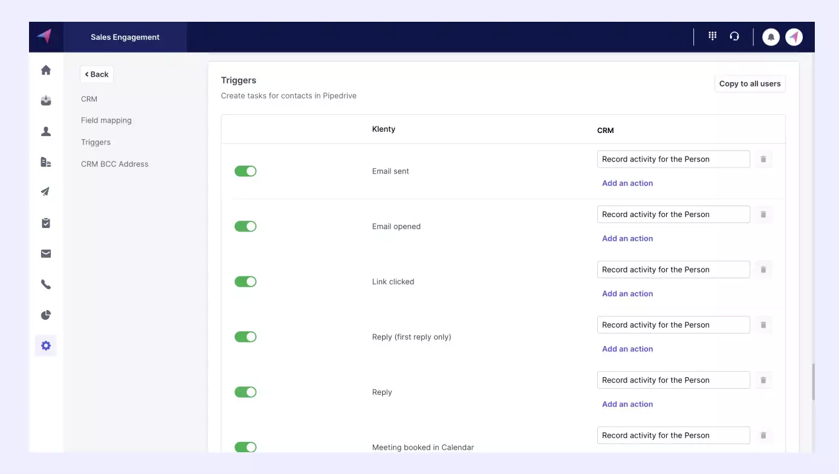
Task: Click the Copy to all users button
Action: point(750,83)
